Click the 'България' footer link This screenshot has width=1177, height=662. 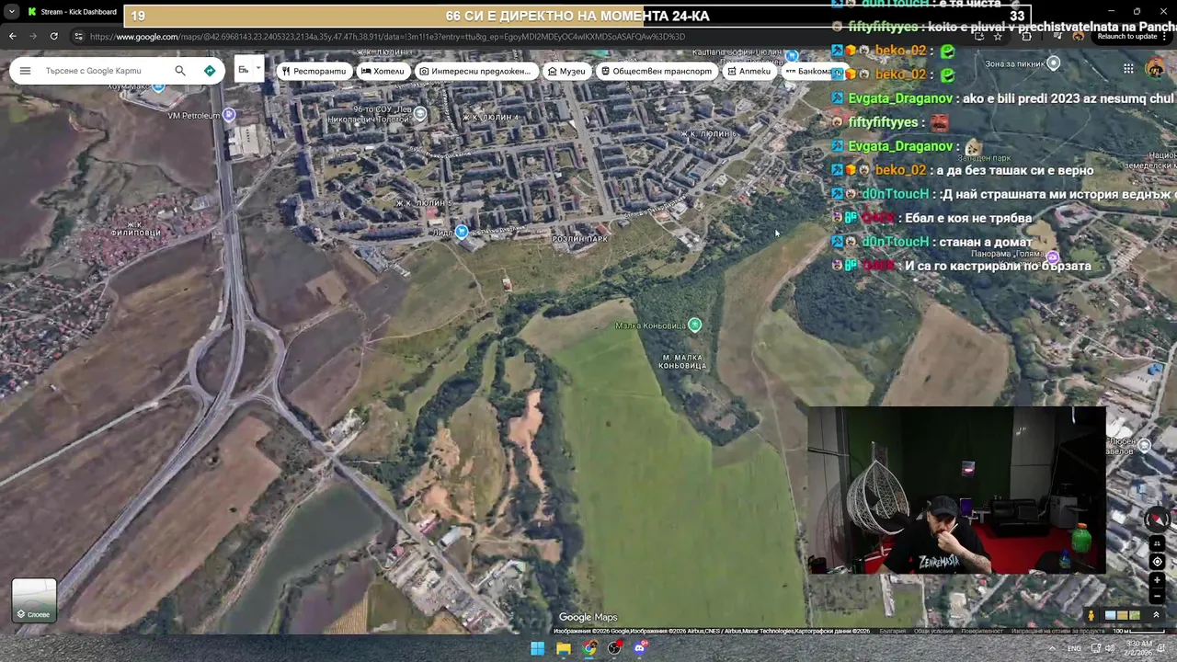tap(893, 631)
